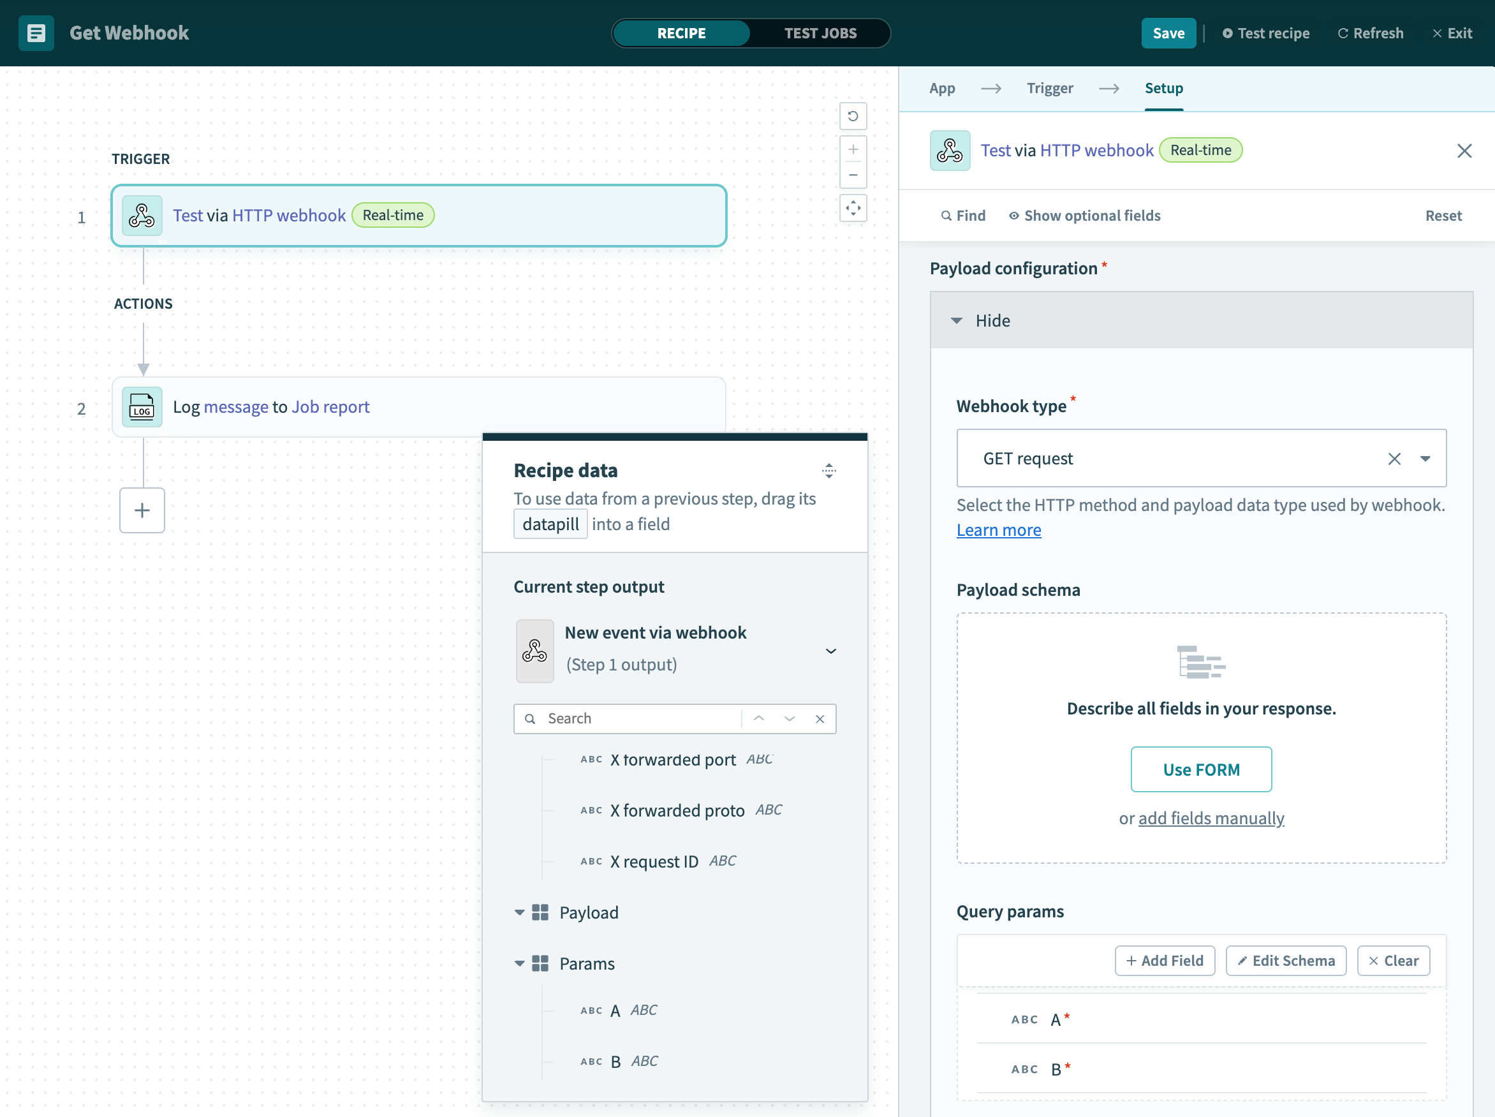Viewport: 1495px width, 1117px height.
Task: Open the Trigger tab
Action: pos(1049,88)
